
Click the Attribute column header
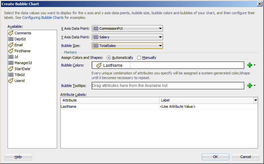coord(110,100)
